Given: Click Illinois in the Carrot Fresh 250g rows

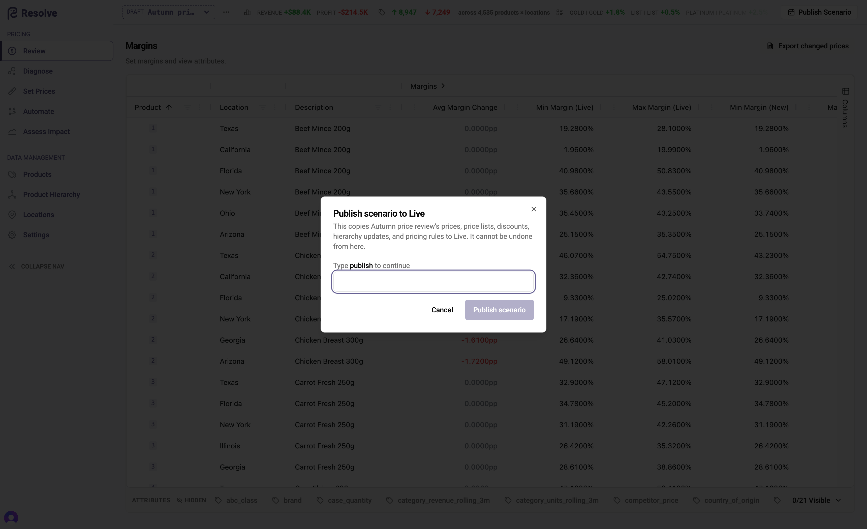Looking at the screenshot, I should [230, 446].
